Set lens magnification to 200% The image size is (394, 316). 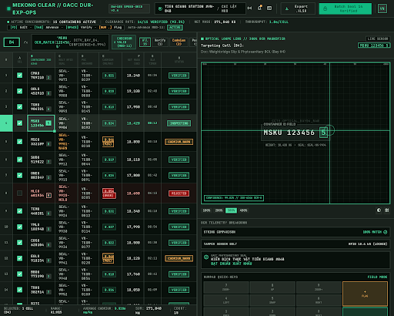click(219, 210)
